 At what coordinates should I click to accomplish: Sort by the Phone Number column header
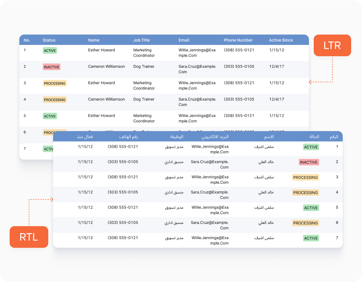tap(238, 40)
